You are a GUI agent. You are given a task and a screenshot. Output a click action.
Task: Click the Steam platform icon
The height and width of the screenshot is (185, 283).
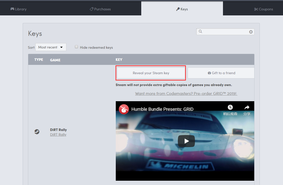[x=37, y=132]
